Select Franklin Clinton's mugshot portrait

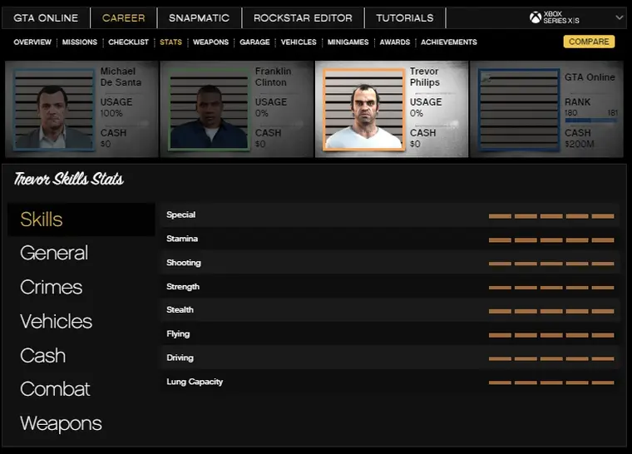209,109
